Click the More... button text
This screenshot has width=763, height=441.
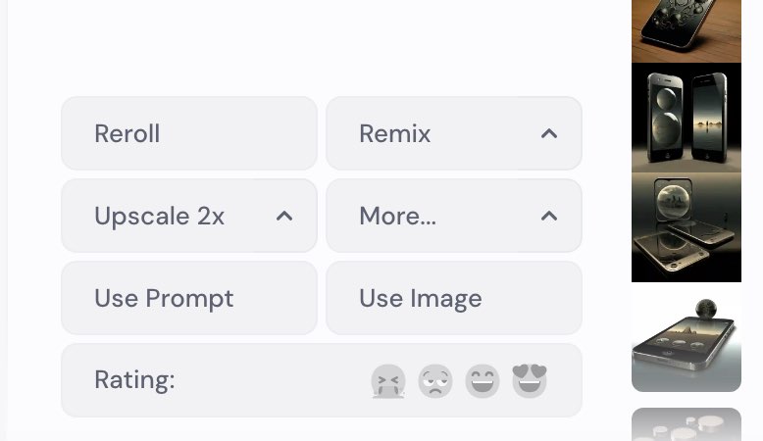pos(397,216)
